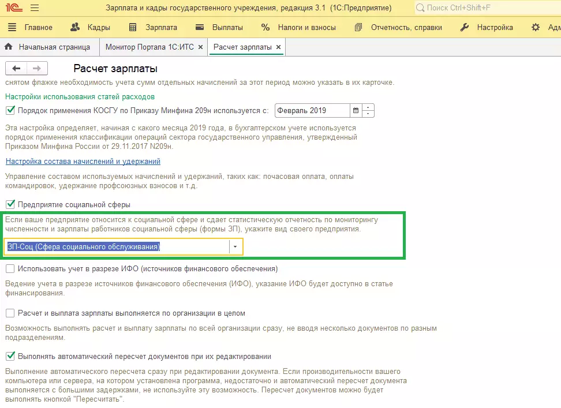This screenshot has height=408, width=561.
Task: Increase the month with stepper up arrow
Action: pos(368,107)
